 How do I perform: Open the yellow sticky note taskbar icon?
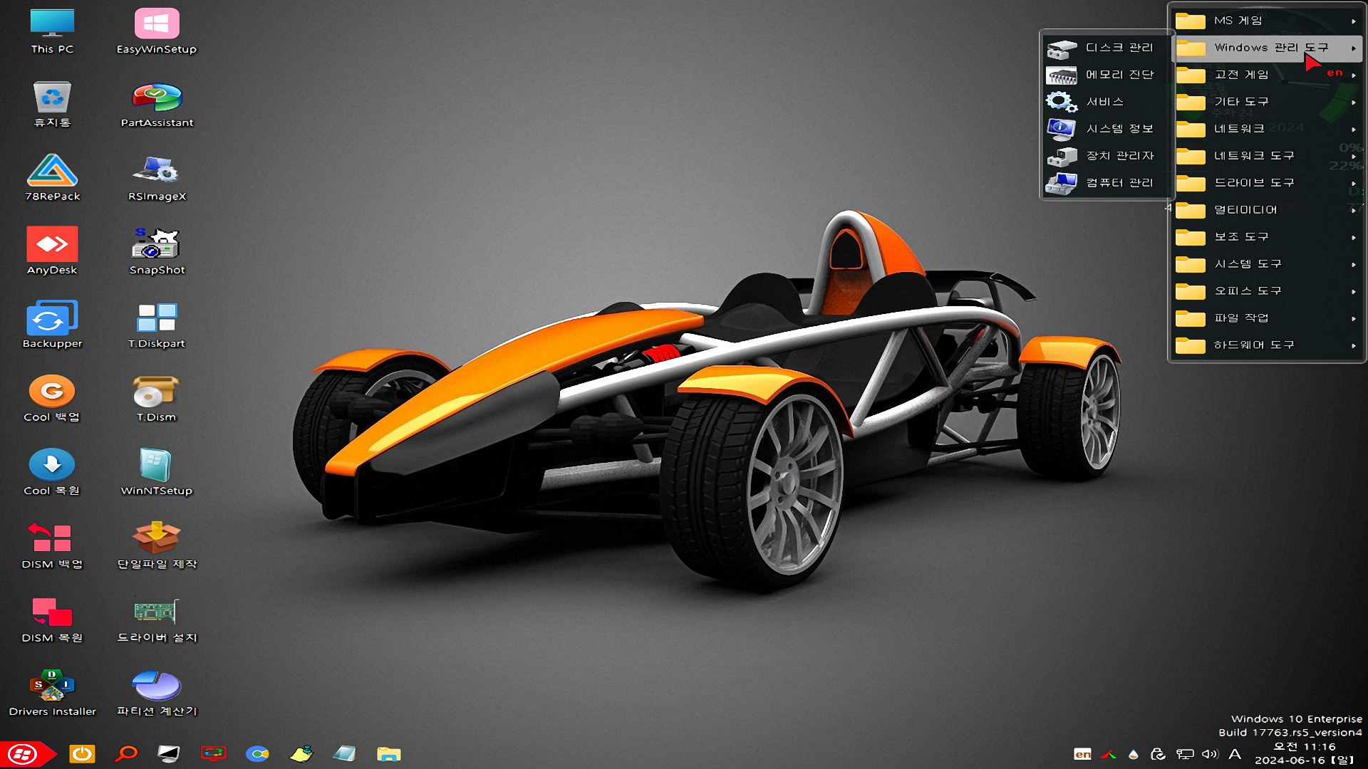301,754
